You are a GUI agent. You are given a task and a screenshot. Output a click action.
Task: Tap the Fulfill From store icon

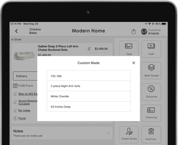click(x=15, y=86)
